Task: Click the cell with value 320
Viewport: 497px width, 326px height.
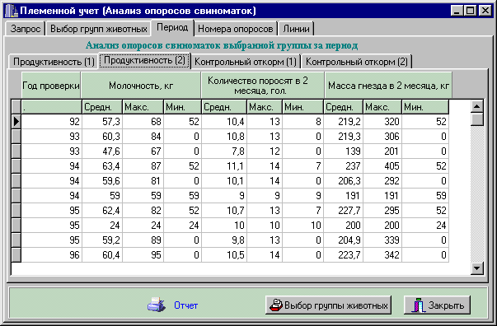Action: pos(382,122)
